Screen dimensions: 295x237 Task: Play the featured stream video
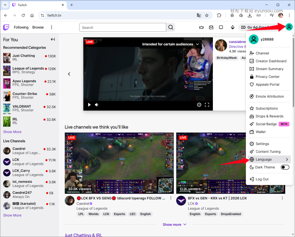89,105
